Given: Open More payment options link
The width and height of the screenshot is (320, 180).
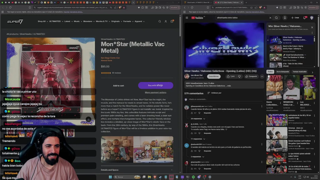Looking at the screenshot, I should click(x=155, y=92).
